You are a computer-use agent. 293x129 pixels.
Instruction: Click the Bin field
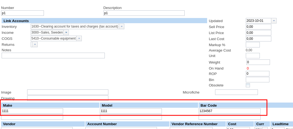pos(258,80)
